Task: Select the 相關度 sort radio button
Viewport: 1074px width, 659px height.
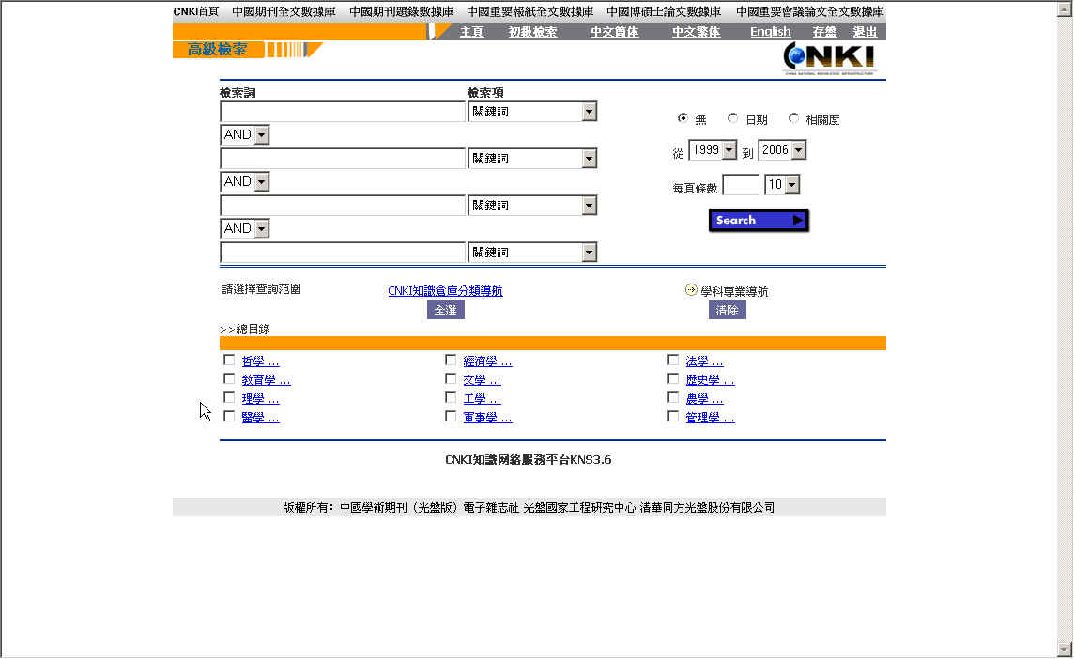Action: tap(793, 118)
